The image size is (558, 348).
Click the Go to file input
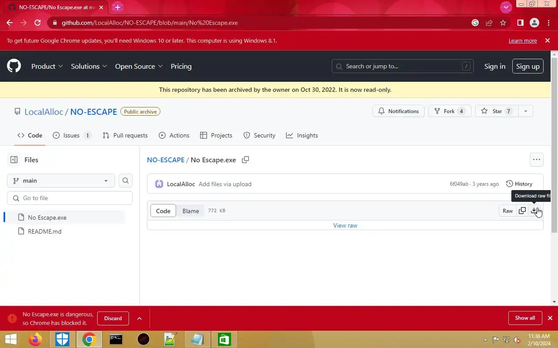[70, 198]
